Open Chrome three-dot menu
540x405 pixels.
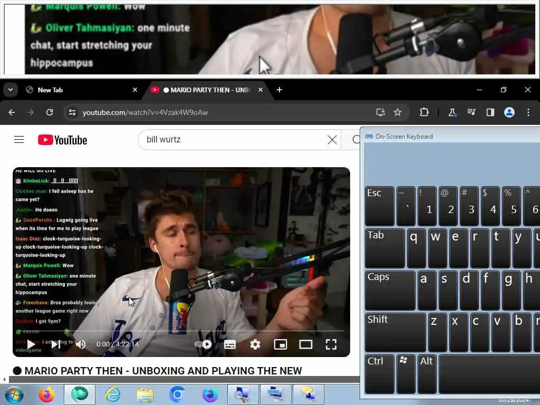pos(528,112)
